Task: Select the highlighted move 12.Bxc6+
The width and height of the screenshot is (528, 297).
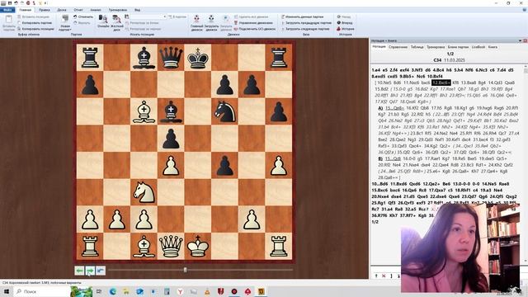Action: pyautogui.click(x=441, y=82)
